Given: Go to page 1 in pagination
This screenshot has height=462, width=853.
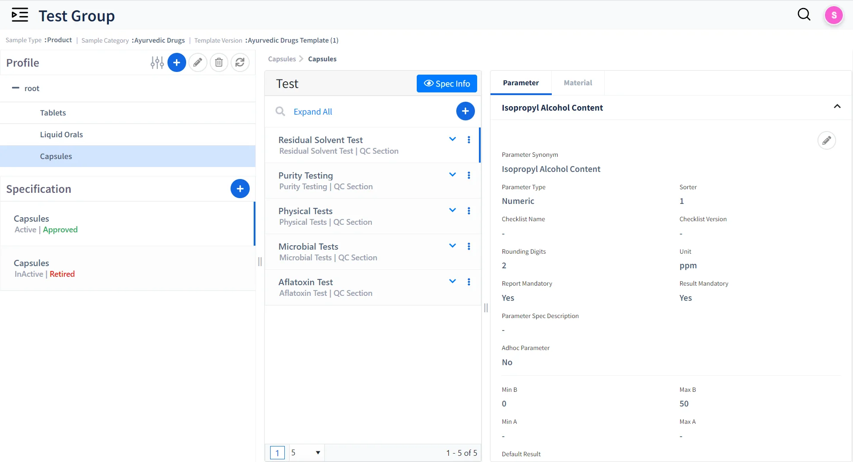Looking at the screenshot, I should pyautogui.click(x=277, y=453).
